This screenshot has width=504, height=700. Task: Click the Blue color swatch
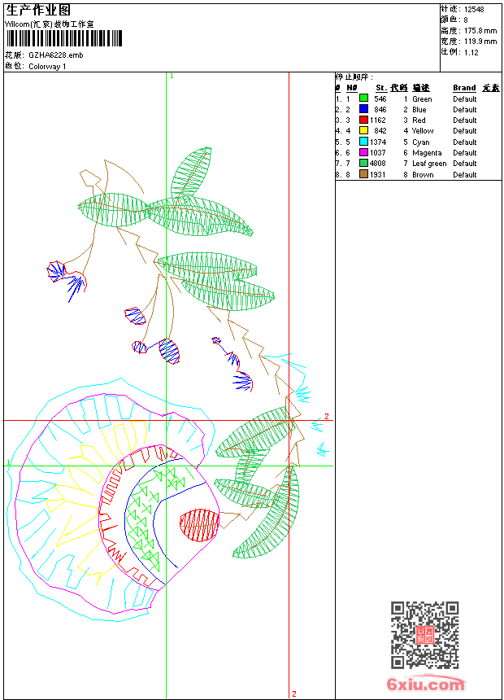click(x=363, y=108)
